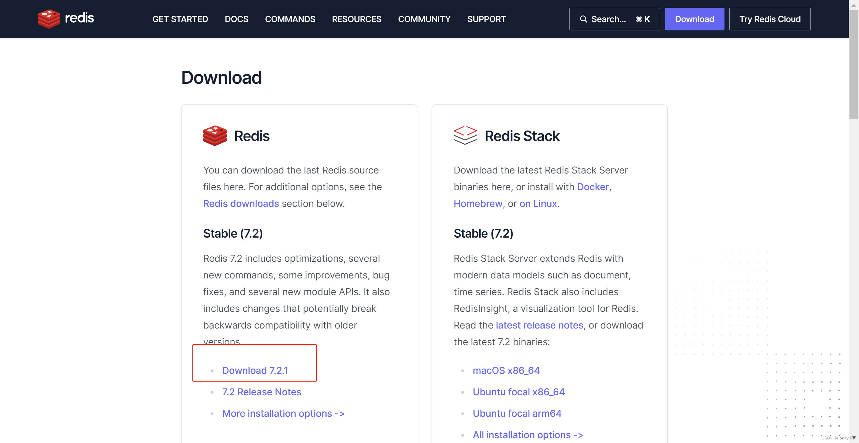The image size is (859, 443).
Task: Open the COMMUNITY page
Action: (424, 19)
